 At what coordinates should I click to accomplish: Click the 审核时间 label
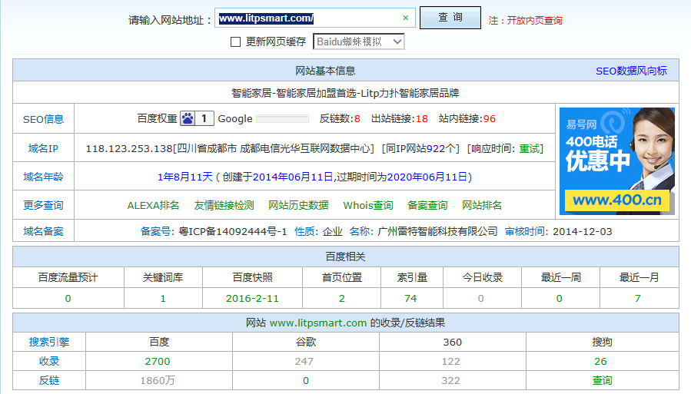point(527,231)
